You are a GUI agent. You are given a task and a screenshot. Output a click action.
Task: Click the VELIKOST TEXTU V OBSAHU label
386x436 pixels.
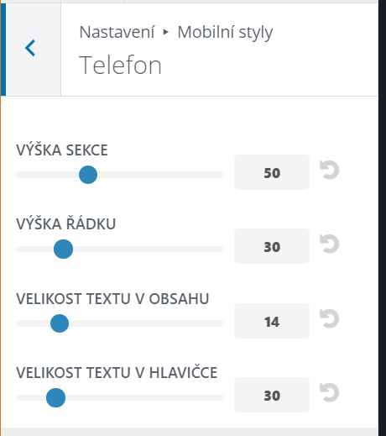[112, 298]
